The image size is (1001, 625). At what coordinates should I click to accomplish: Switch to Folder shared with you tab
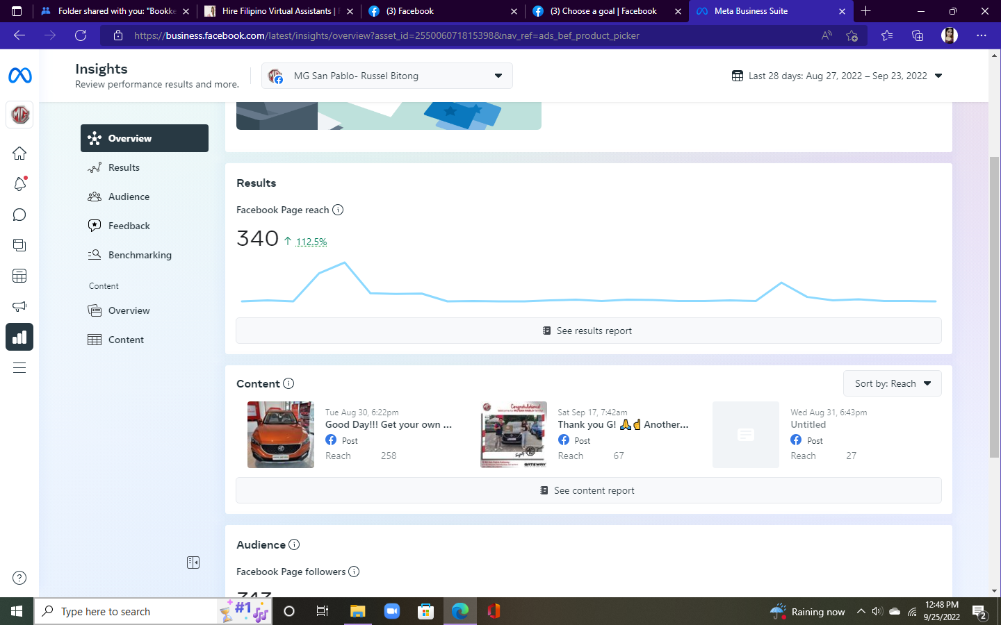(115, 11)
